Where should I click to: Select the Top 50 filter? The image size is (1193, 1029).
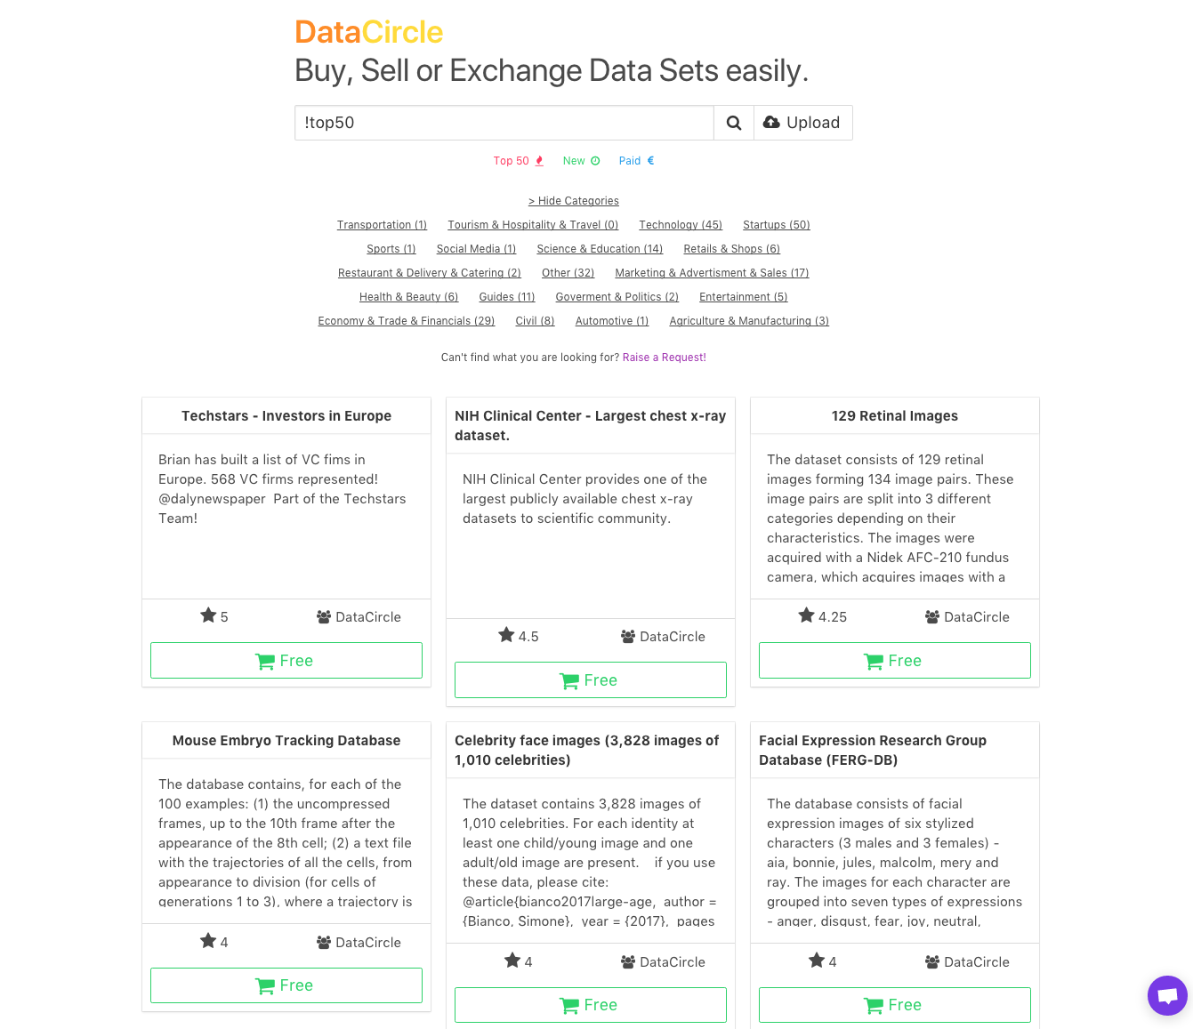click(519, 161)
